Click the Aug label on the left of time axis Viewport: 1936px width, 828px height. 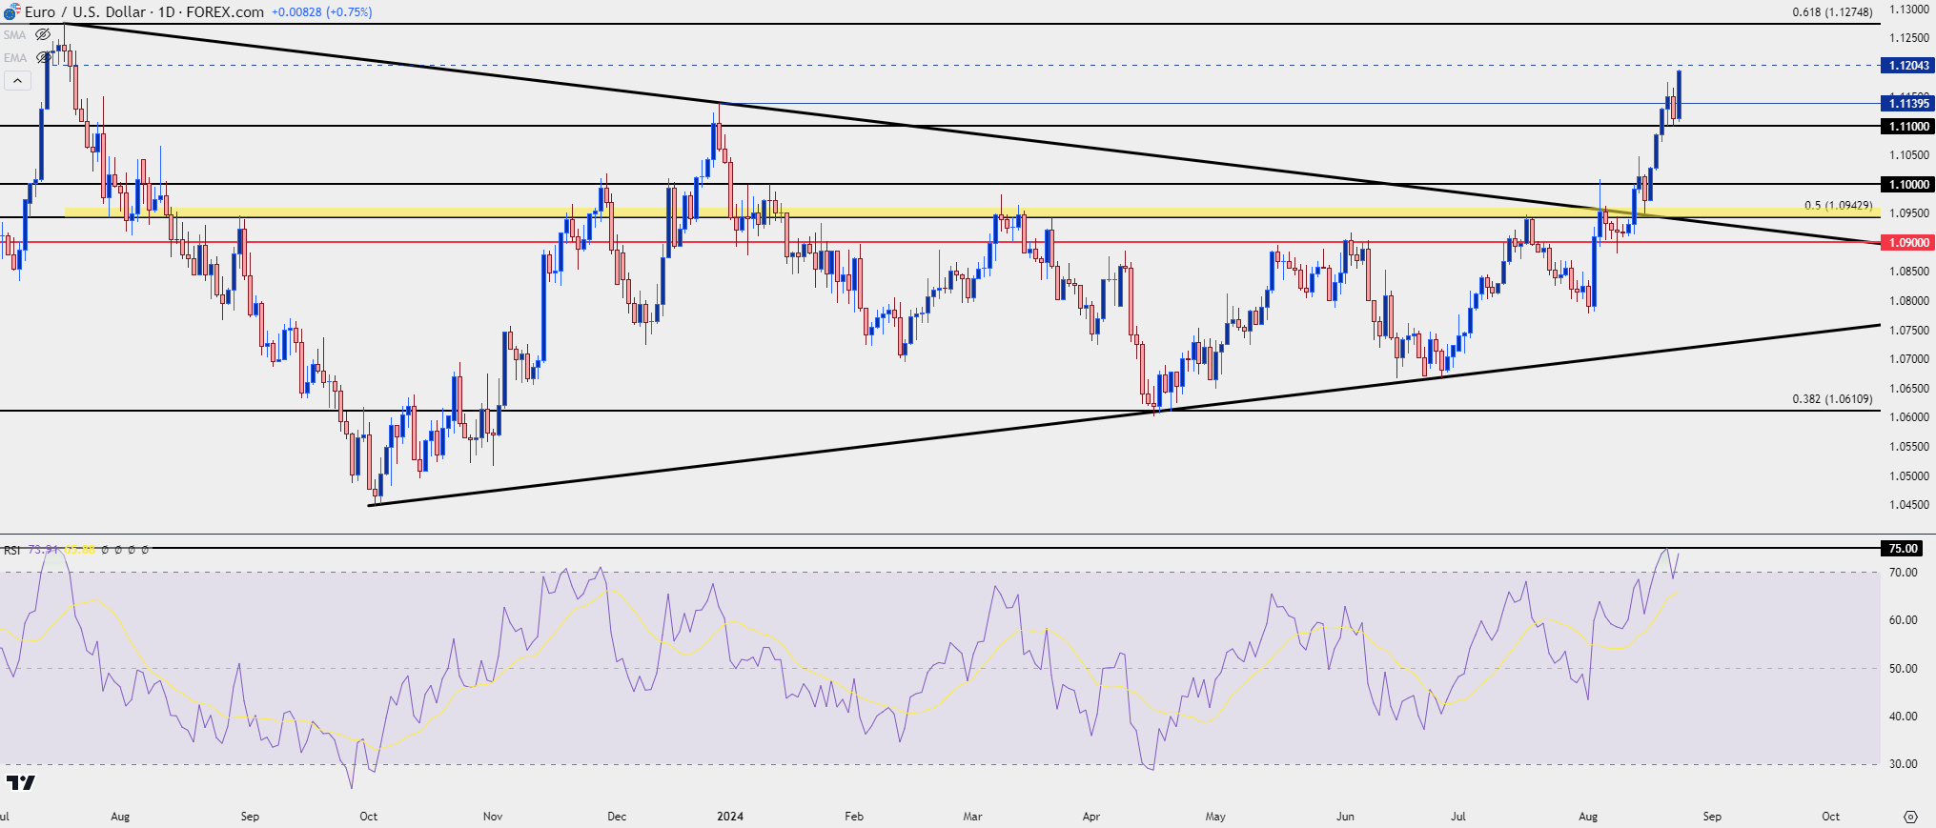[120, 817]
